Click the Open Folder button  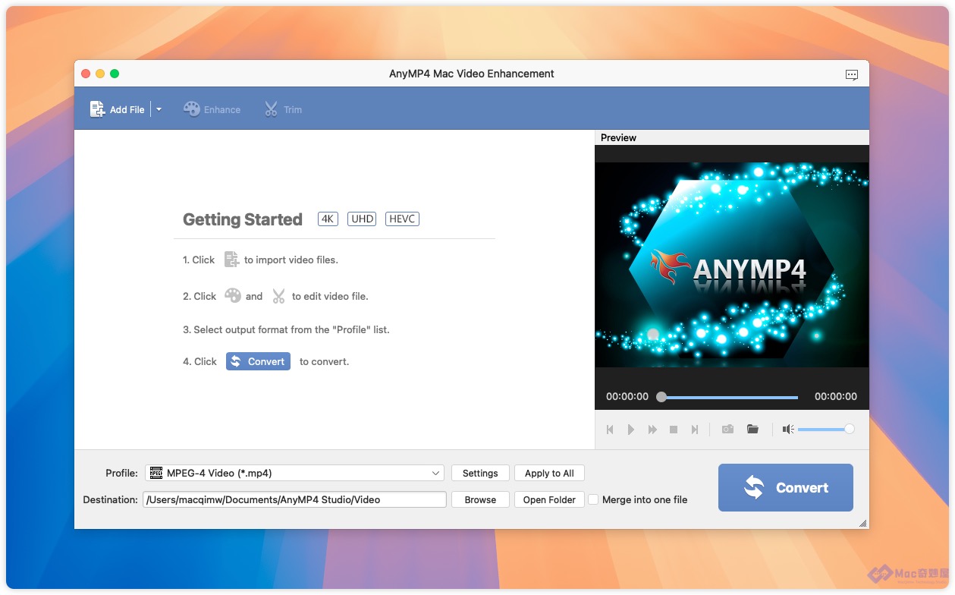[x=549, y=499]
